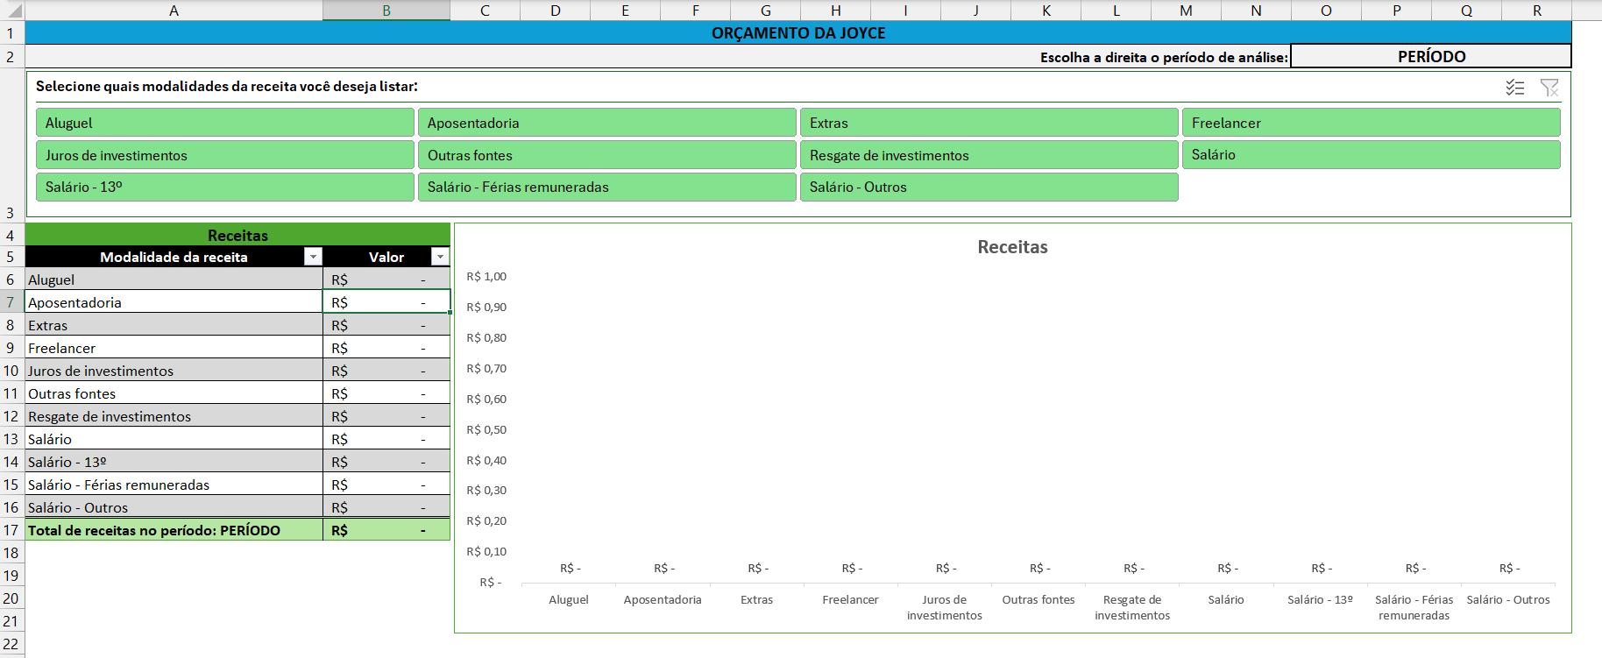Select row 22 header

coord(11,644)
